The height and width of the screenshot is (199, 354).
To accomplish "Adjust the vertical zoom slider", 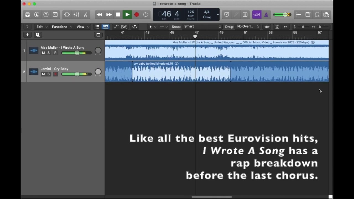I will 303,27.
